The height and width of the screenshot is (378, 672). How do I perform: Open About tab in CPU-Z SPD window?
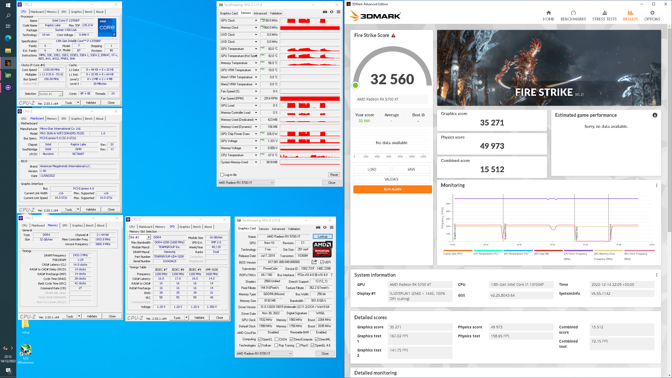pyautogui.click(x=208, y=227)
